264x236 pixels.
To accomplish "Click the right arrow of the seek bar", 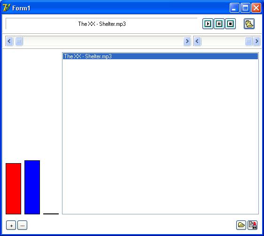I will click(187, 41).
